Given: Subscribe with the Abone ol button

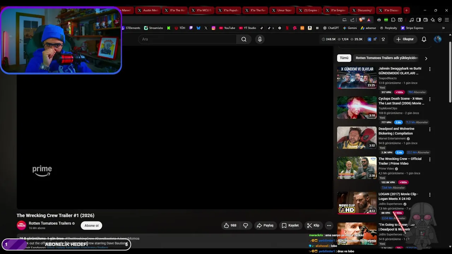Looking at the screenshot, I should pyautogui.click(x=91, y=226).
